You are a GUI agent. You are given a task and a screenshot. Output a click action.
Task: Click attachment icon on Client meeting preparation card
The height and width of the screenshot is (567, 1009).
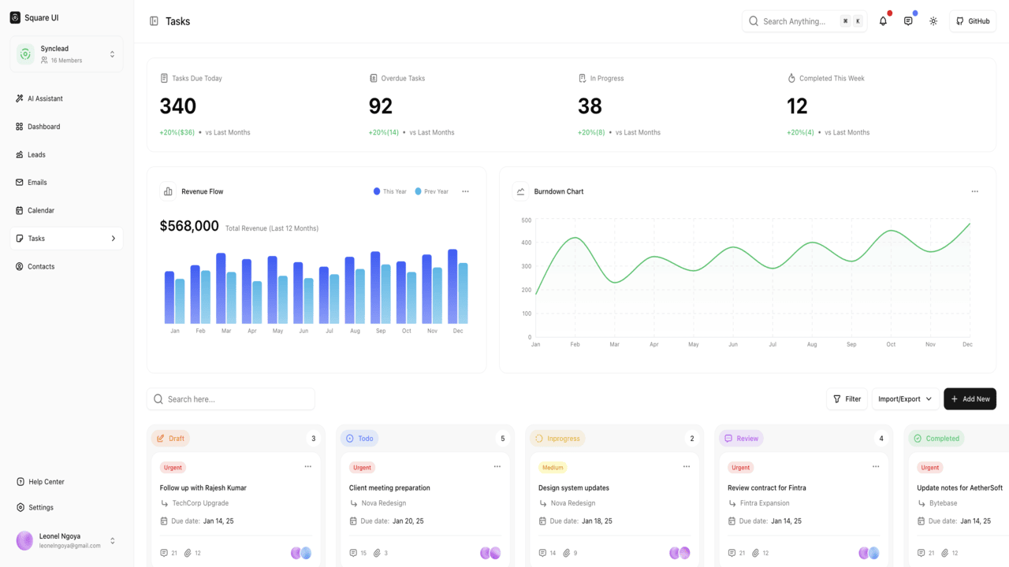click(x=377, y=553)
